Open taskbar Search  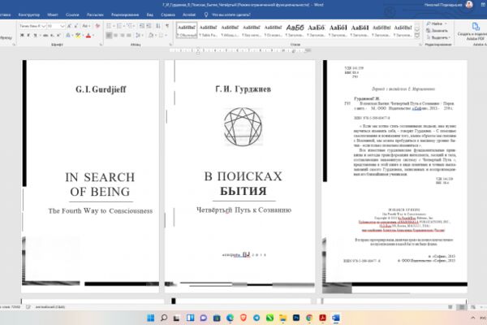point(164,318)
